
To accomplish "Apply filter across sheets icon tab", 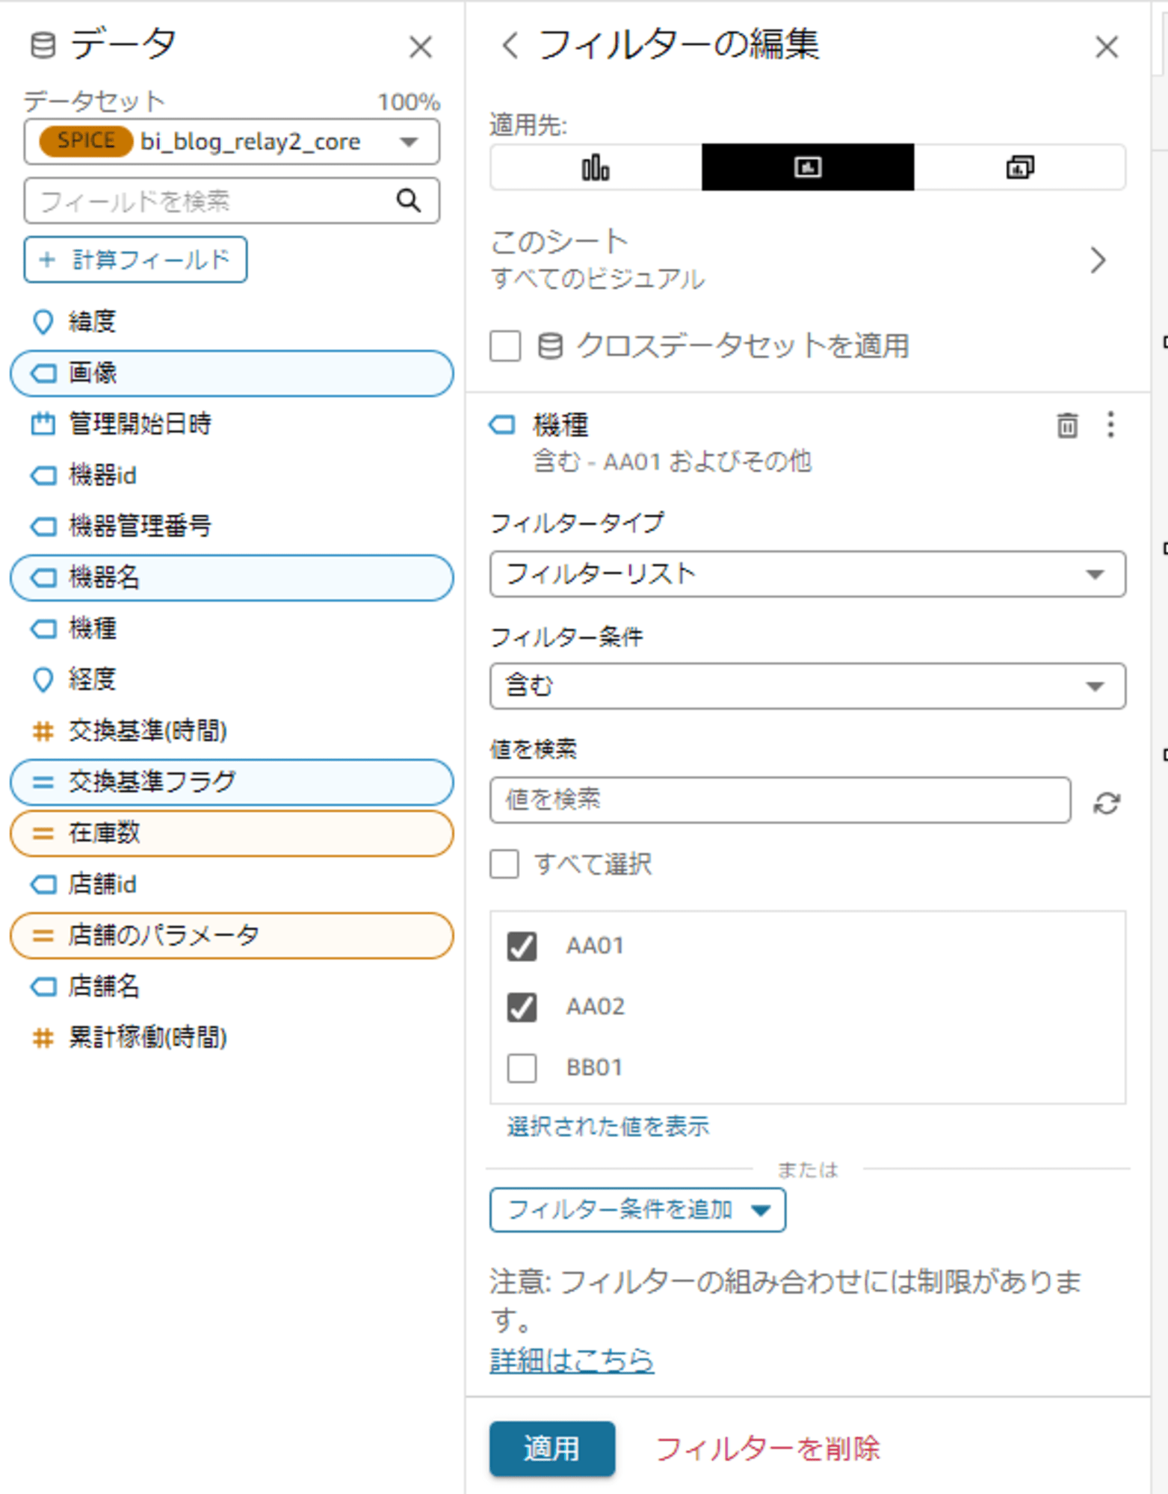I will (1020, 167).
